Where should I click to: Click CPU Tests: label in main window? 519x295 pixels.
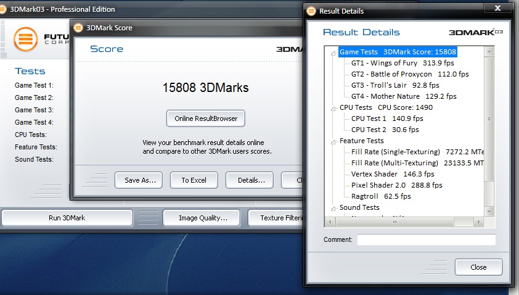point(31,135)
